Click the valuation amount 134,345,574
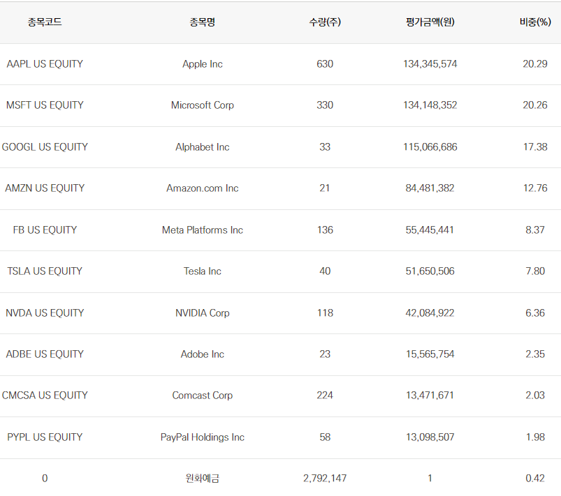The height and width of the screenshot is (496, 561). tap(430, 64)
